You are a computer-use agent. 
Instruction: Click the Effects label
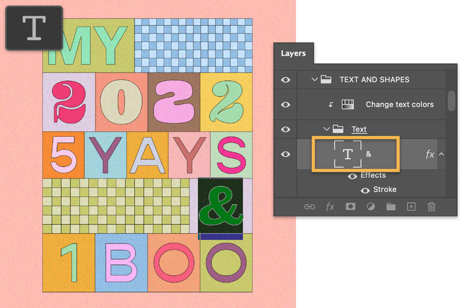point(373,175)
